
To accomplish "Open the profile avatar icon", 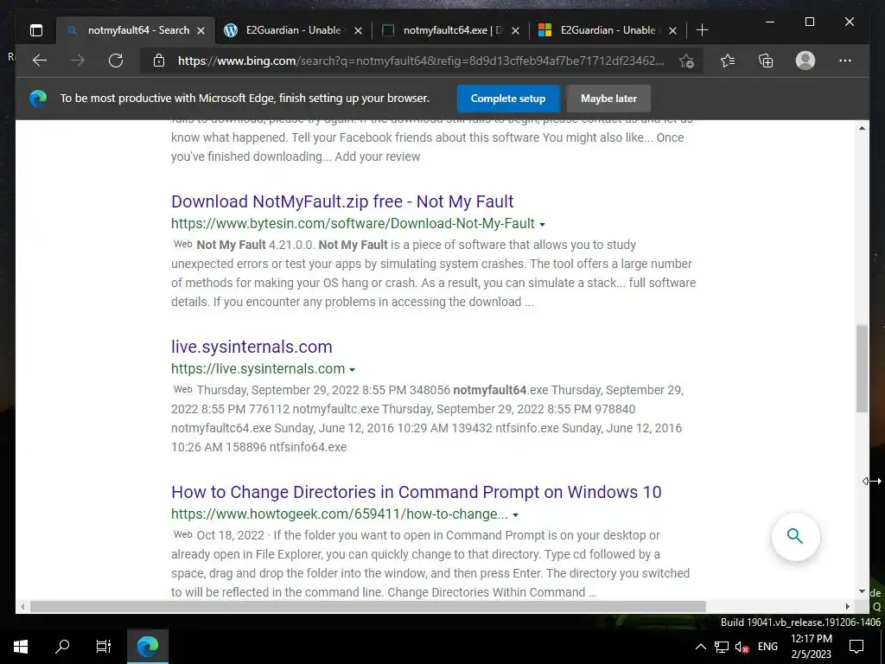I will (x=805, y=61).
